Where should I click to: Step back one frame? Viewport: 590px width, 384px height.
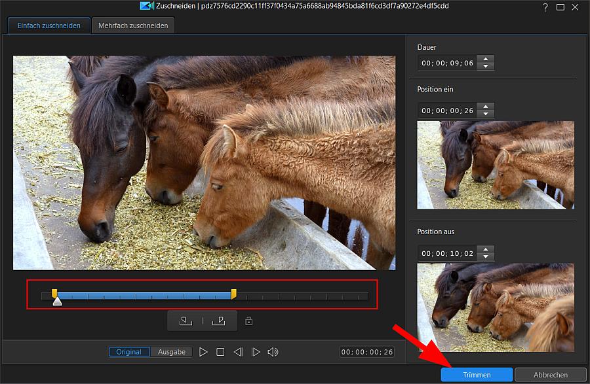coord(238,352)
